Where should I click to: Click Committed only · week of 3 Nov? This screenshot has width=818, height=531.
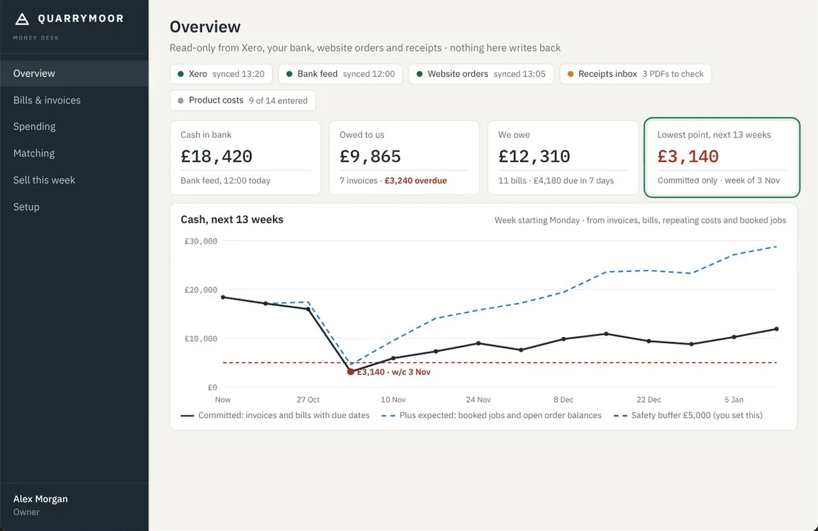coord(719,181)
